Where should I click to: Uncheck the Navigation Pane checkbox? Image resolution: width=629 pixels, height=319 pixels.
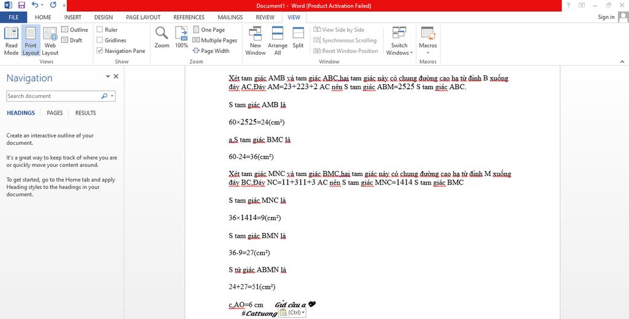point(100,51)
